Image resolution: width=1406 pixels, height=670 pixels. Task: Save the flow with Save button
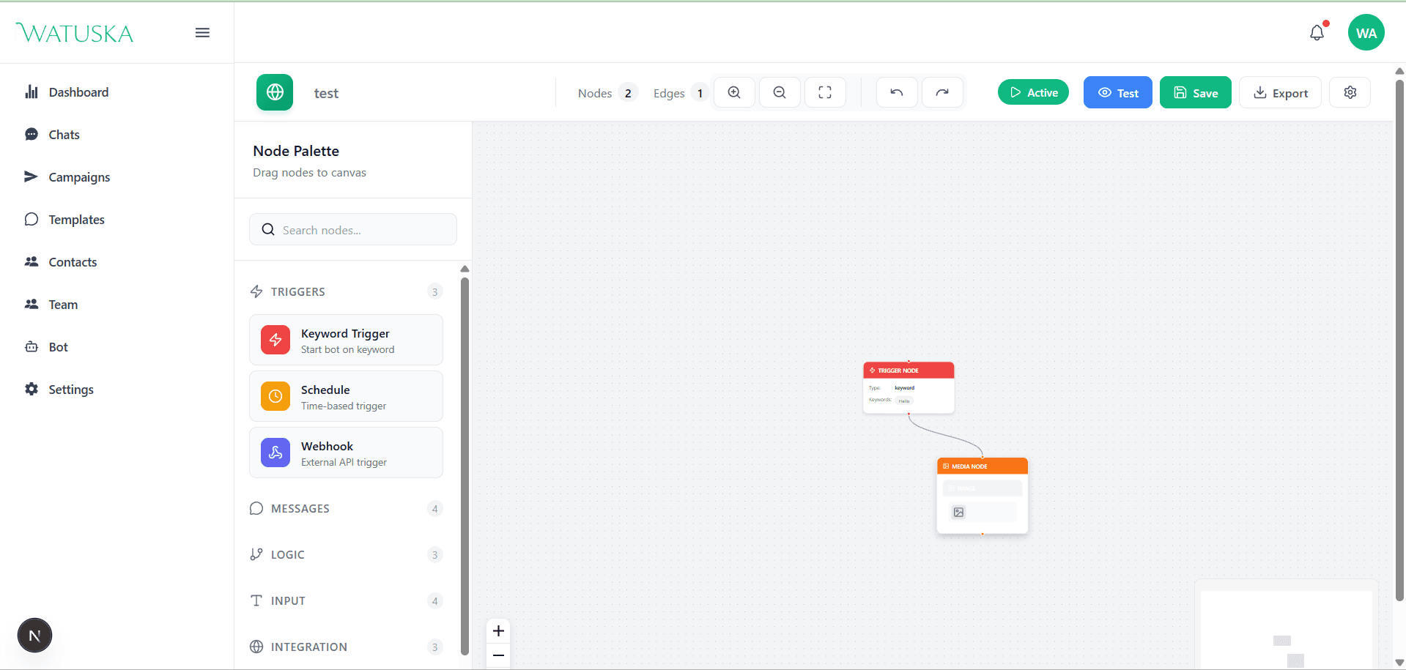point(1195,92)
